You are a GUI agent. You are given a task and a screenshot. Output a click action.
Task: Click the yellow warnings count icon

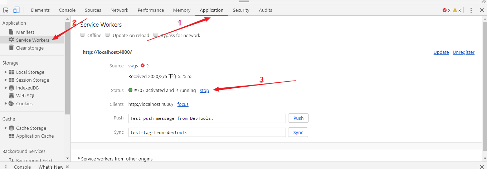(x=455, y=10)
